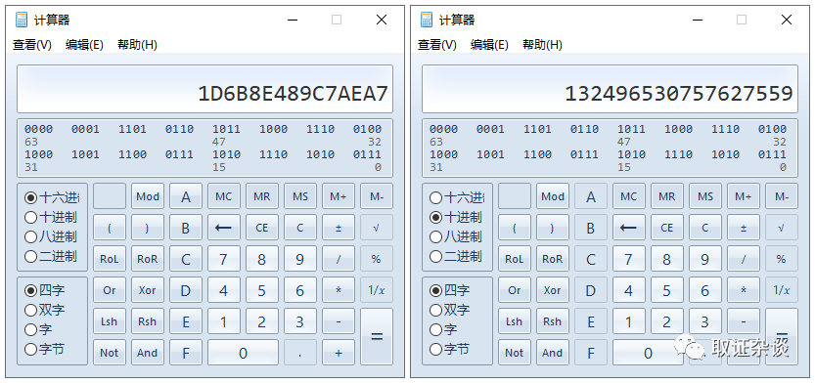The width and height of the screenshot is (815, 383).
Task: Click the % button in right calculator
Action: point(781,259)
